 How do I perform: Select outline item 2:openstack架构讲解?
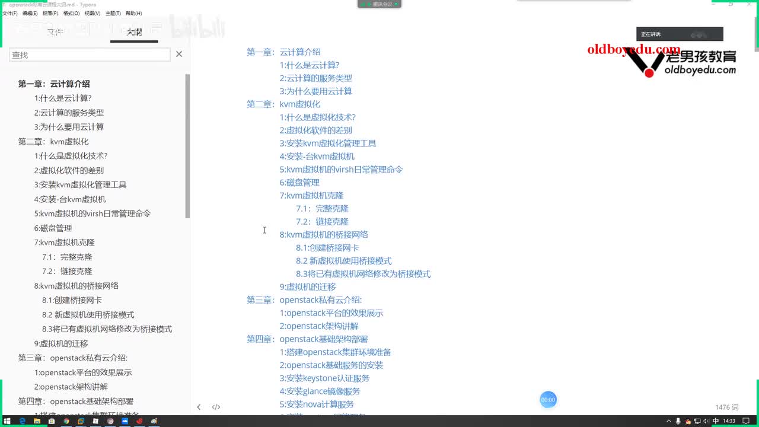pyautogui.click(x=71, y=387)
